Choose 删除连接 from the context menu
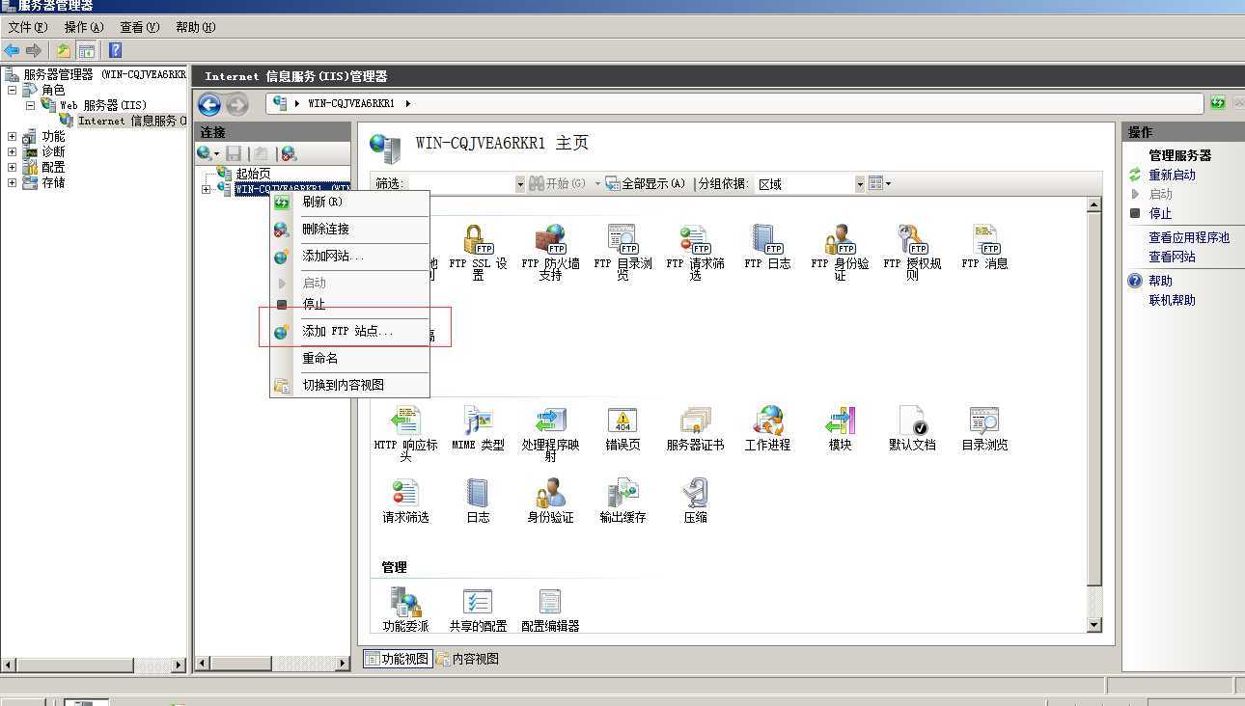The width and height of the screenshot is (1245, 706). click(x=349, y=230)
